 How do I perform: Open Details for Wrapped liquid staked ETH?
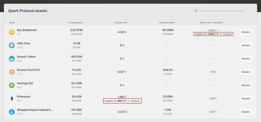245,112
